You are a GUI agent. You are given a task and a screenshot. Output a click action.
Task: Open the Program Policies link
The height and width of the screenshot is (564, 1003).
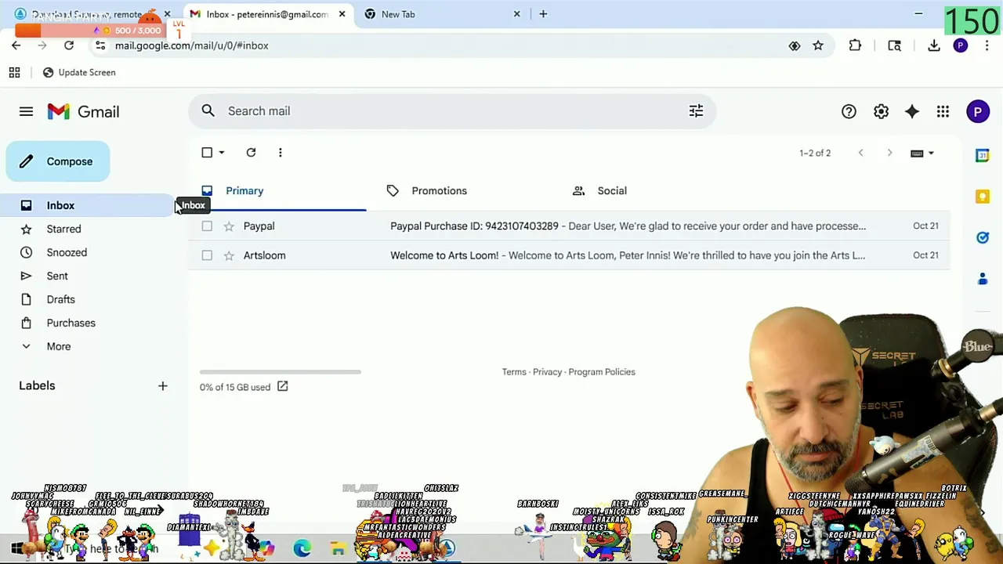point(602,372)
